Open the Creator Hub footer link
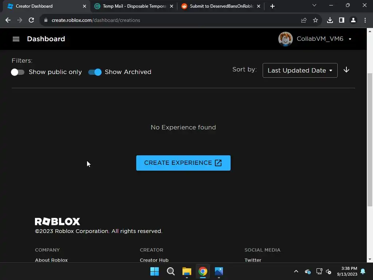Viewport: 373px width, 280px height. pyautogui.click(x=154, y=260)
